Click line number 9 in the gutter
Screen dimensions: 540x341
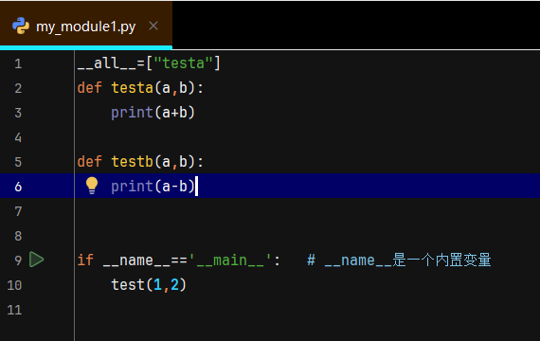click(18, 260)
